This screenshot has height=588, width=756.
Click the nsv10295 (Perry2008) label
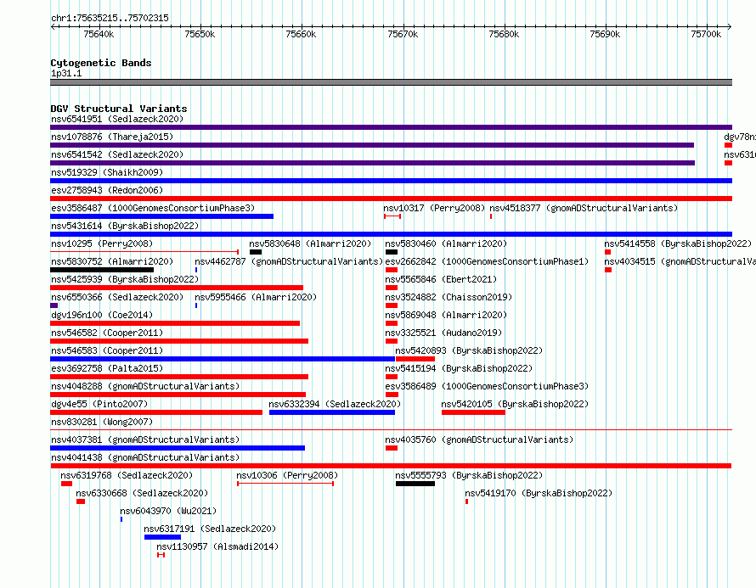(x=102, y=244)
